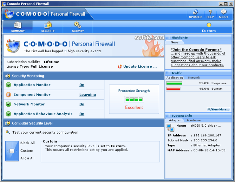Toggle Application Behaviour Analysis On link
The height and width of the screenshot is (182, 235).
tap(82, 114)
